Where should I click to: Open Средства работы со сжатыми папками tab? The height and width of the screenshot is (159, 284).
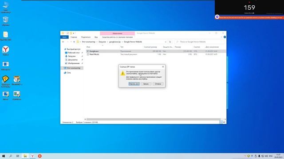click(x=117, y=37)
